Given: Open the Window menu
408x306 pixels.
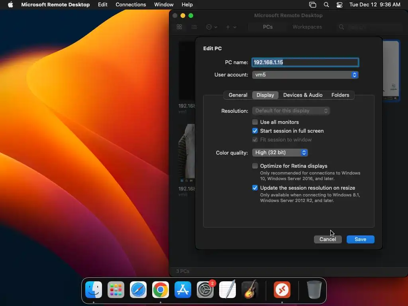Looking at the screenshot, I should (x=164, y=5).
